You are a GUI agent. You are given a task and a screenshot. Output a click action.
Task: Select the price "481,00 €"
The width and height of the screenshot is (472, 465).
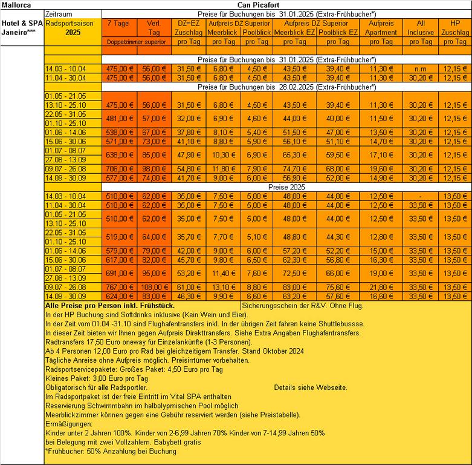click(x=120, y=119)
